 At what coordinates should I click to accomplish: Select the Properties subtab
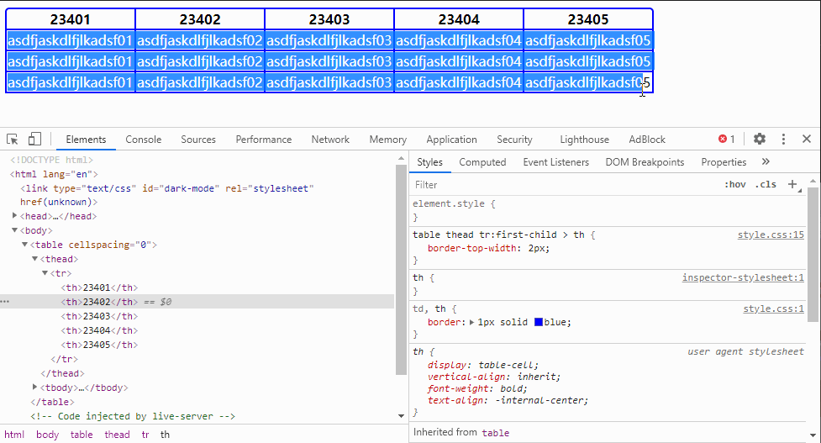click(724, 162)
